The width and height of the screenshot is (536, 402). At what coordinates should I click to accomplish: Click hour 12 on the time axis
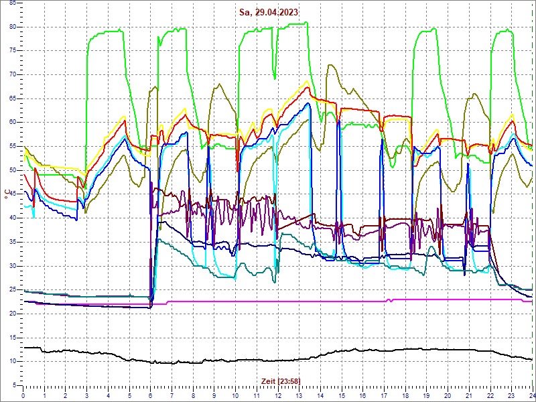tap(277, 395)
